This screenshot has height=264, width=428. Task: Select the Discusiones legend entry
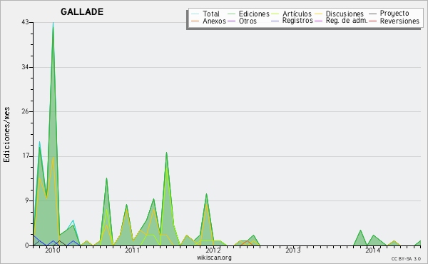(x=345, y=14)
